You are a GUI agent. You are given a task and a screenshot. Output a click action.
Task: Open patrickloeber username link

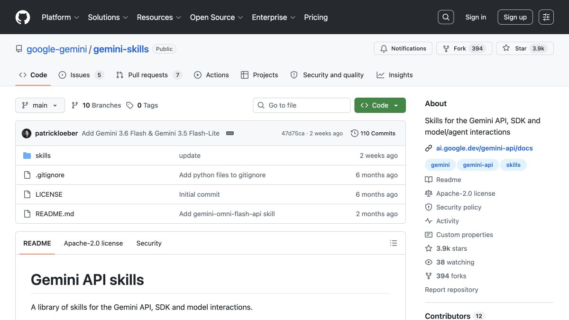click(56, 133)
